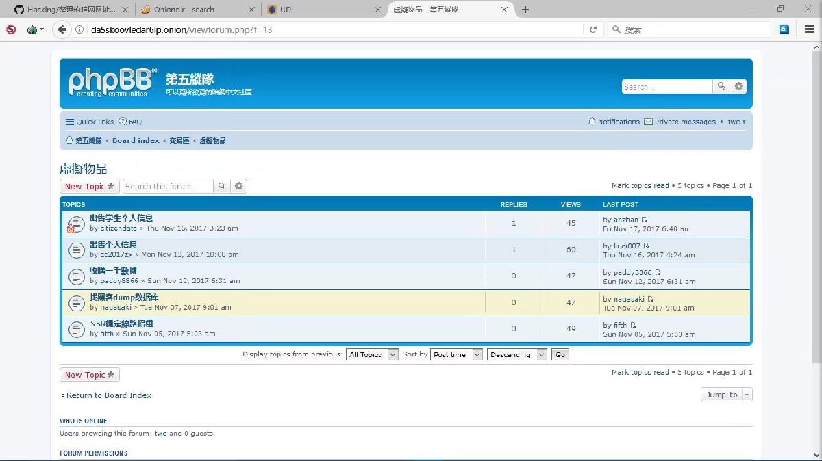Click magnifier beside Search this forum box

point(221,186)
